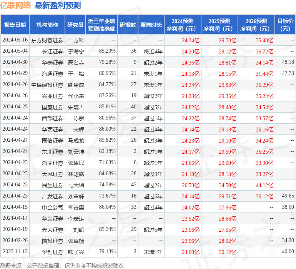Click researcher name 马成龙
The height and width of the screenshot is (269, 296).
pyautogui.click(x=76, y=140)
